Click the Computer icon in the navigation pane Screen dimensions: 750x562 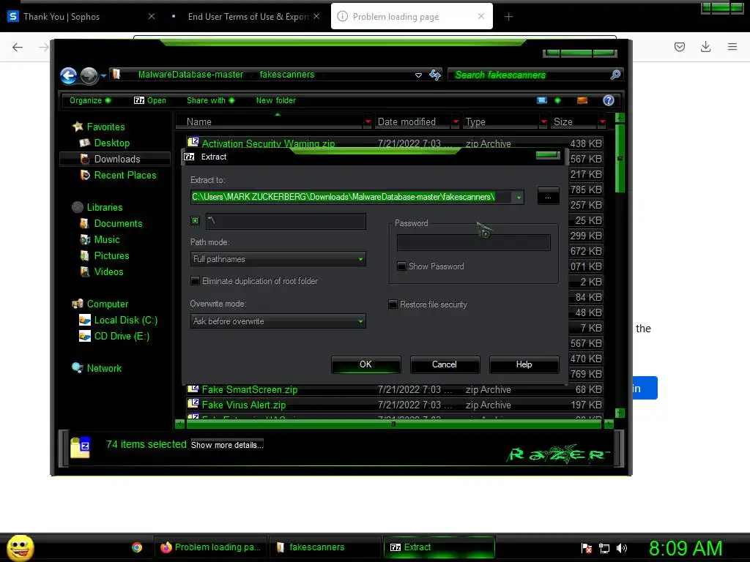coord(78,304)
